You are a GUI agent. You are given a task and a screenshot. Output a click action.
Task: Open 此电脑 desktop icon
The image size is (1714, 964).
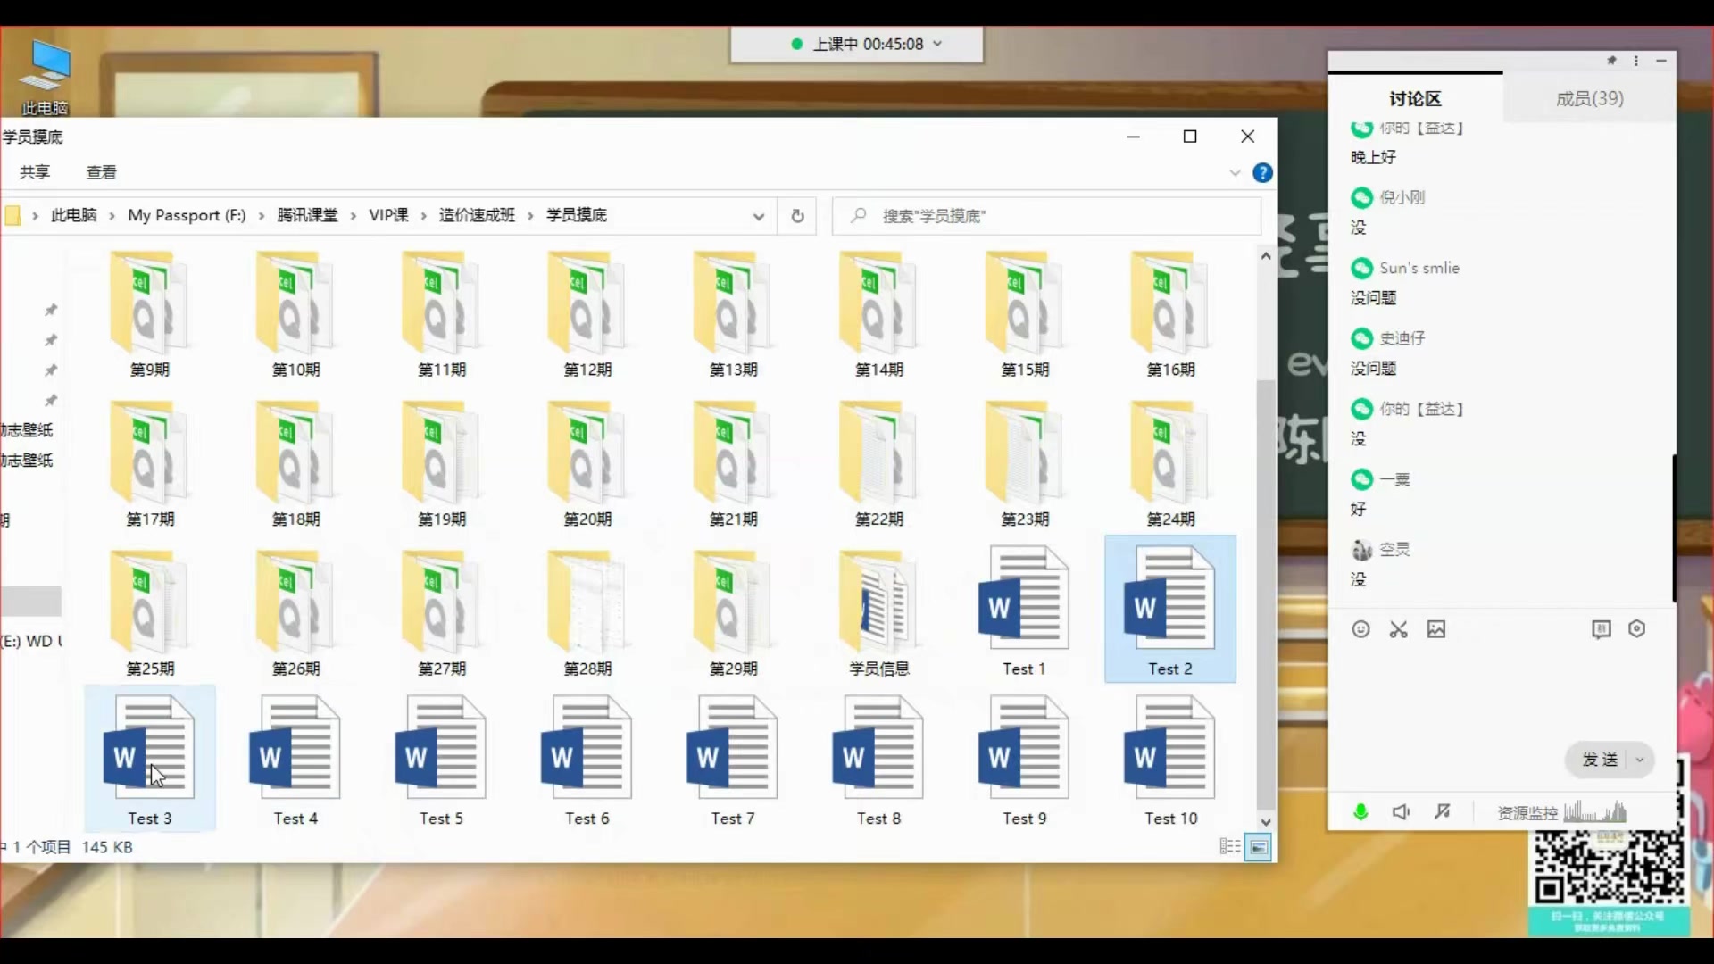(x=45, y=78)
